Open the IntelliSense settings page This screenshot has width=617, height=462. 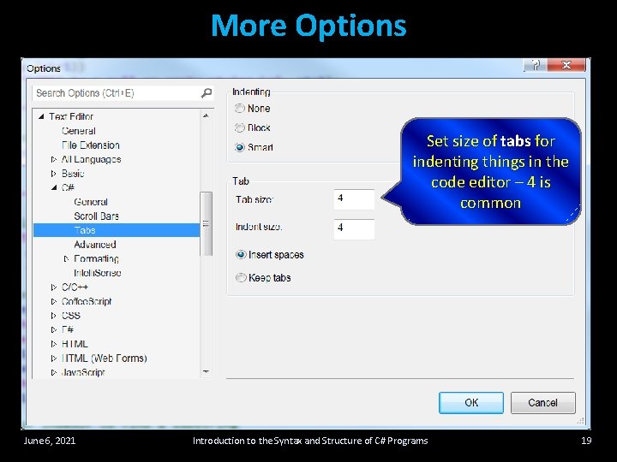click(97, 273)
